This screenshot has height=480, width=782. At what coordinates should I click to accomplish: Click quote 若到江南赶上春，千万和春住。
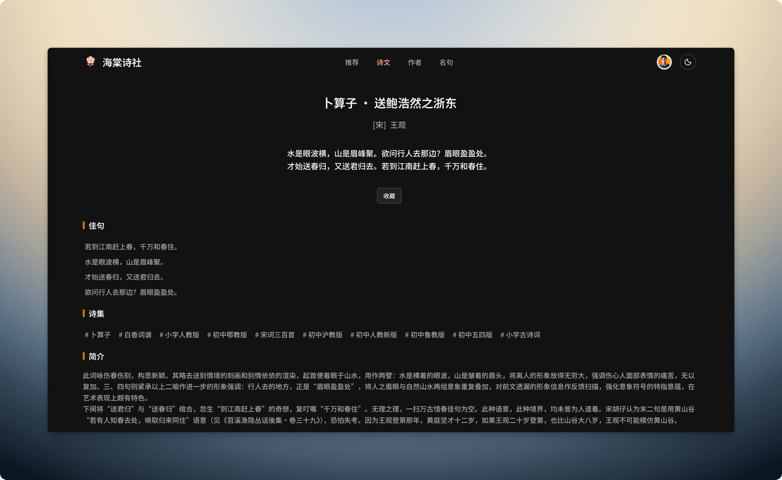click(131, 247)
